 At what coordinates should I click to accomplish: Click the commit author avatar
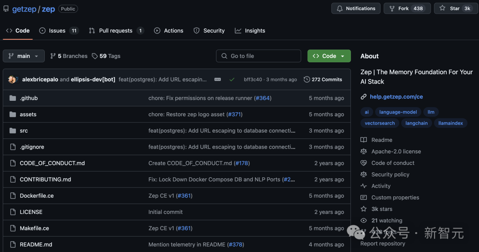click(12, 80)
